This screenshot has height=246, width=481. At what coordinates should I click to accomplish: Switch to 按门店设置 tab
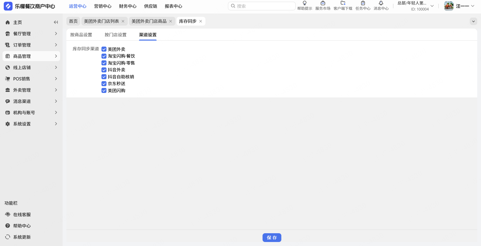point(115,35)
